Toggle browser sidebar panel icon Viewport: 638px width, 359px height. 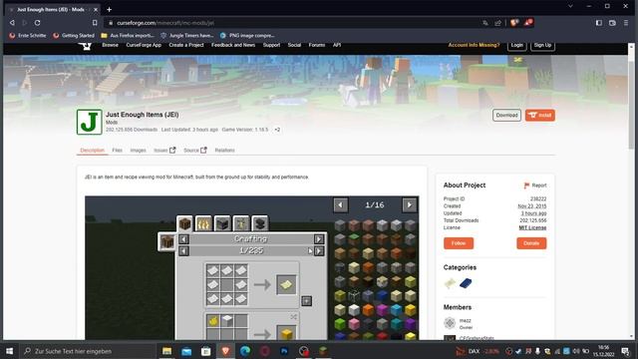[x=599, y=23]
